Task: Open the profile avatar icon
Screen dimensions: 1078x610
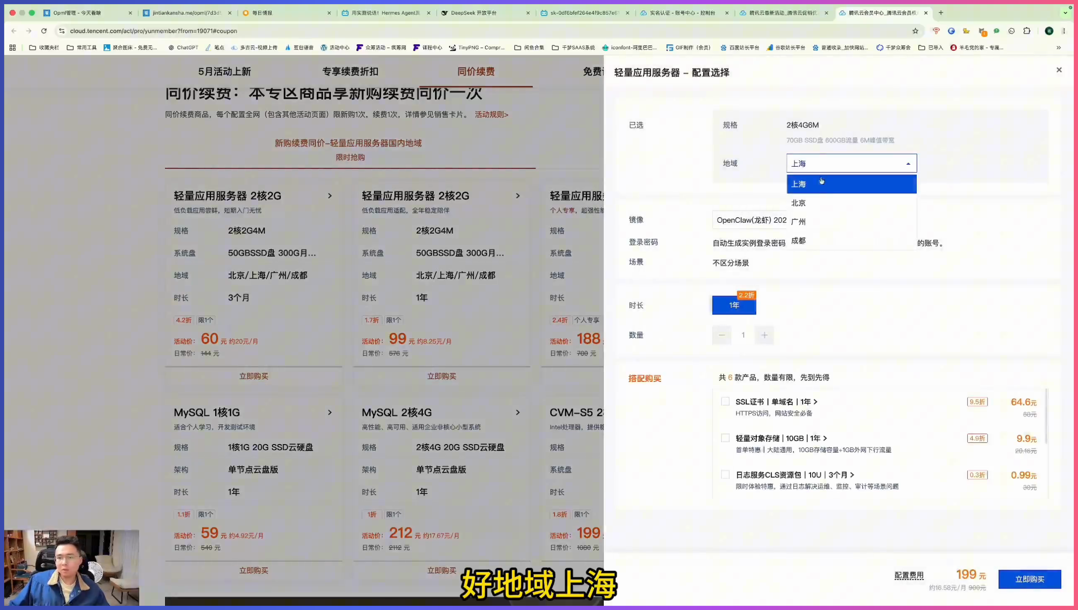Action: [1049, 31]
